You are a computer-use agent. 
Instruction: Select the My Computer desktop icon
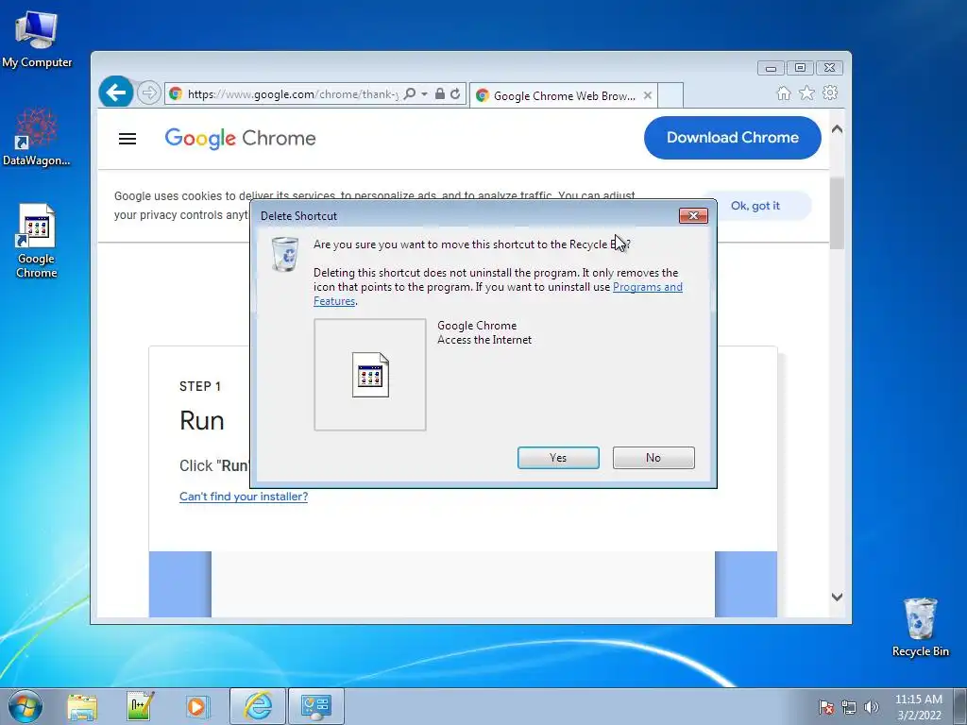(37, 39)
